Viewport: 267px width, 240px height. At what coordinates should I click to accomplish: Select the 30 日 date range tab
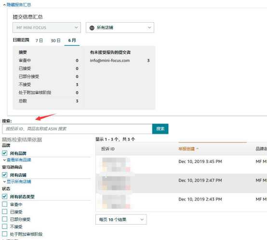(x=55, y=40)
